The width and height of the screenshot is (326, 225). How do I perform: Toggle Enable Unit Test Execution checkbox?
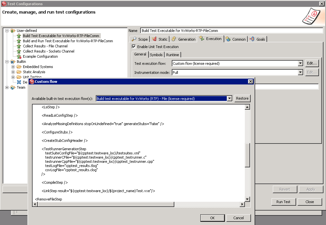[x=134, y=47]
